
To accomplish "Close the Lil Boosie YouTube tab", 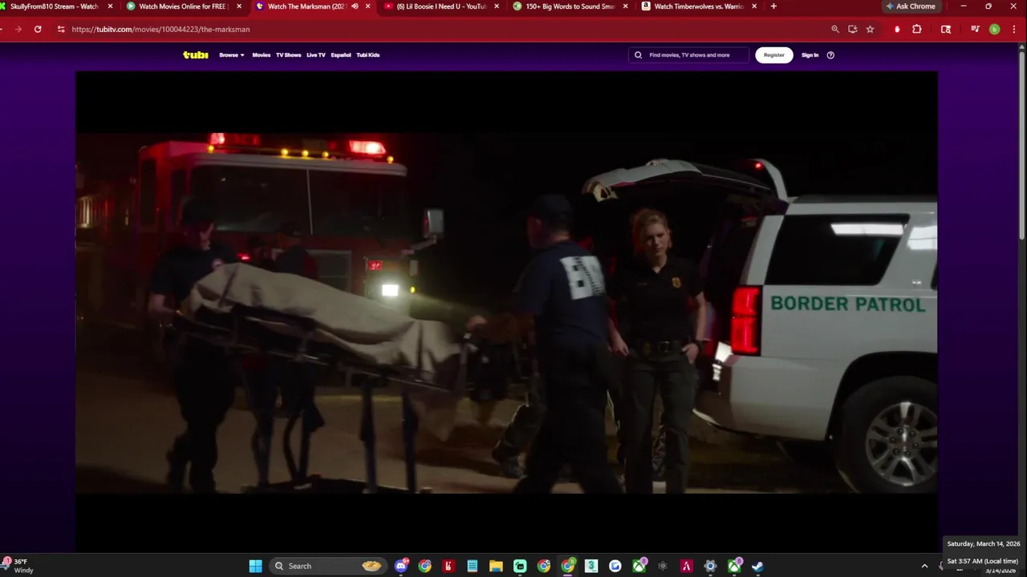I will pos(497,6).
